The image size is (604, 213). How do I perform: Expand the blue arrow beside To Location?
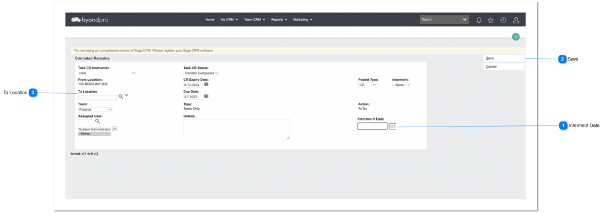(127, 95)
